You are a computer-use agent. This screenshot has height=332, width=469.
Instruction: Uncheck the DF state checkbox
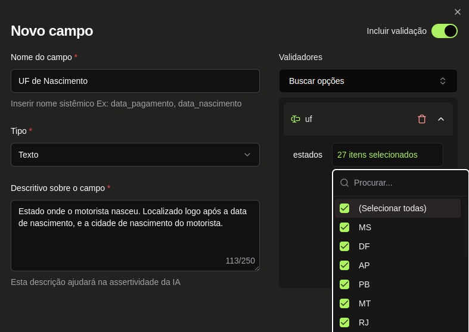pyautogui.click(x=344, y=246)
